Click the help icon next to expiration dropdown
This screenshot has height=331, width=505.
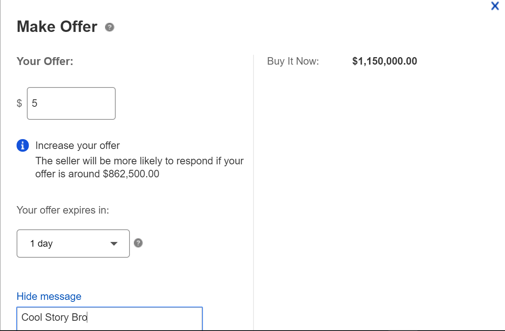[138, 243]
